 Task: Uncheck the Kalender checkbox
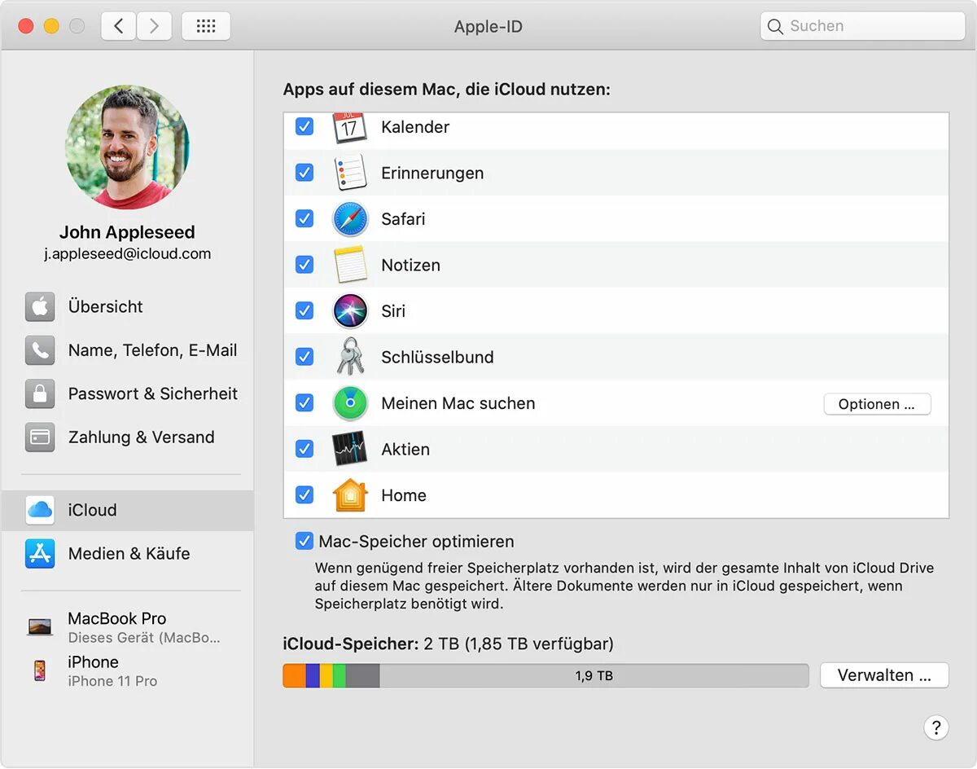pyautogui.click(x=304, y=127)
